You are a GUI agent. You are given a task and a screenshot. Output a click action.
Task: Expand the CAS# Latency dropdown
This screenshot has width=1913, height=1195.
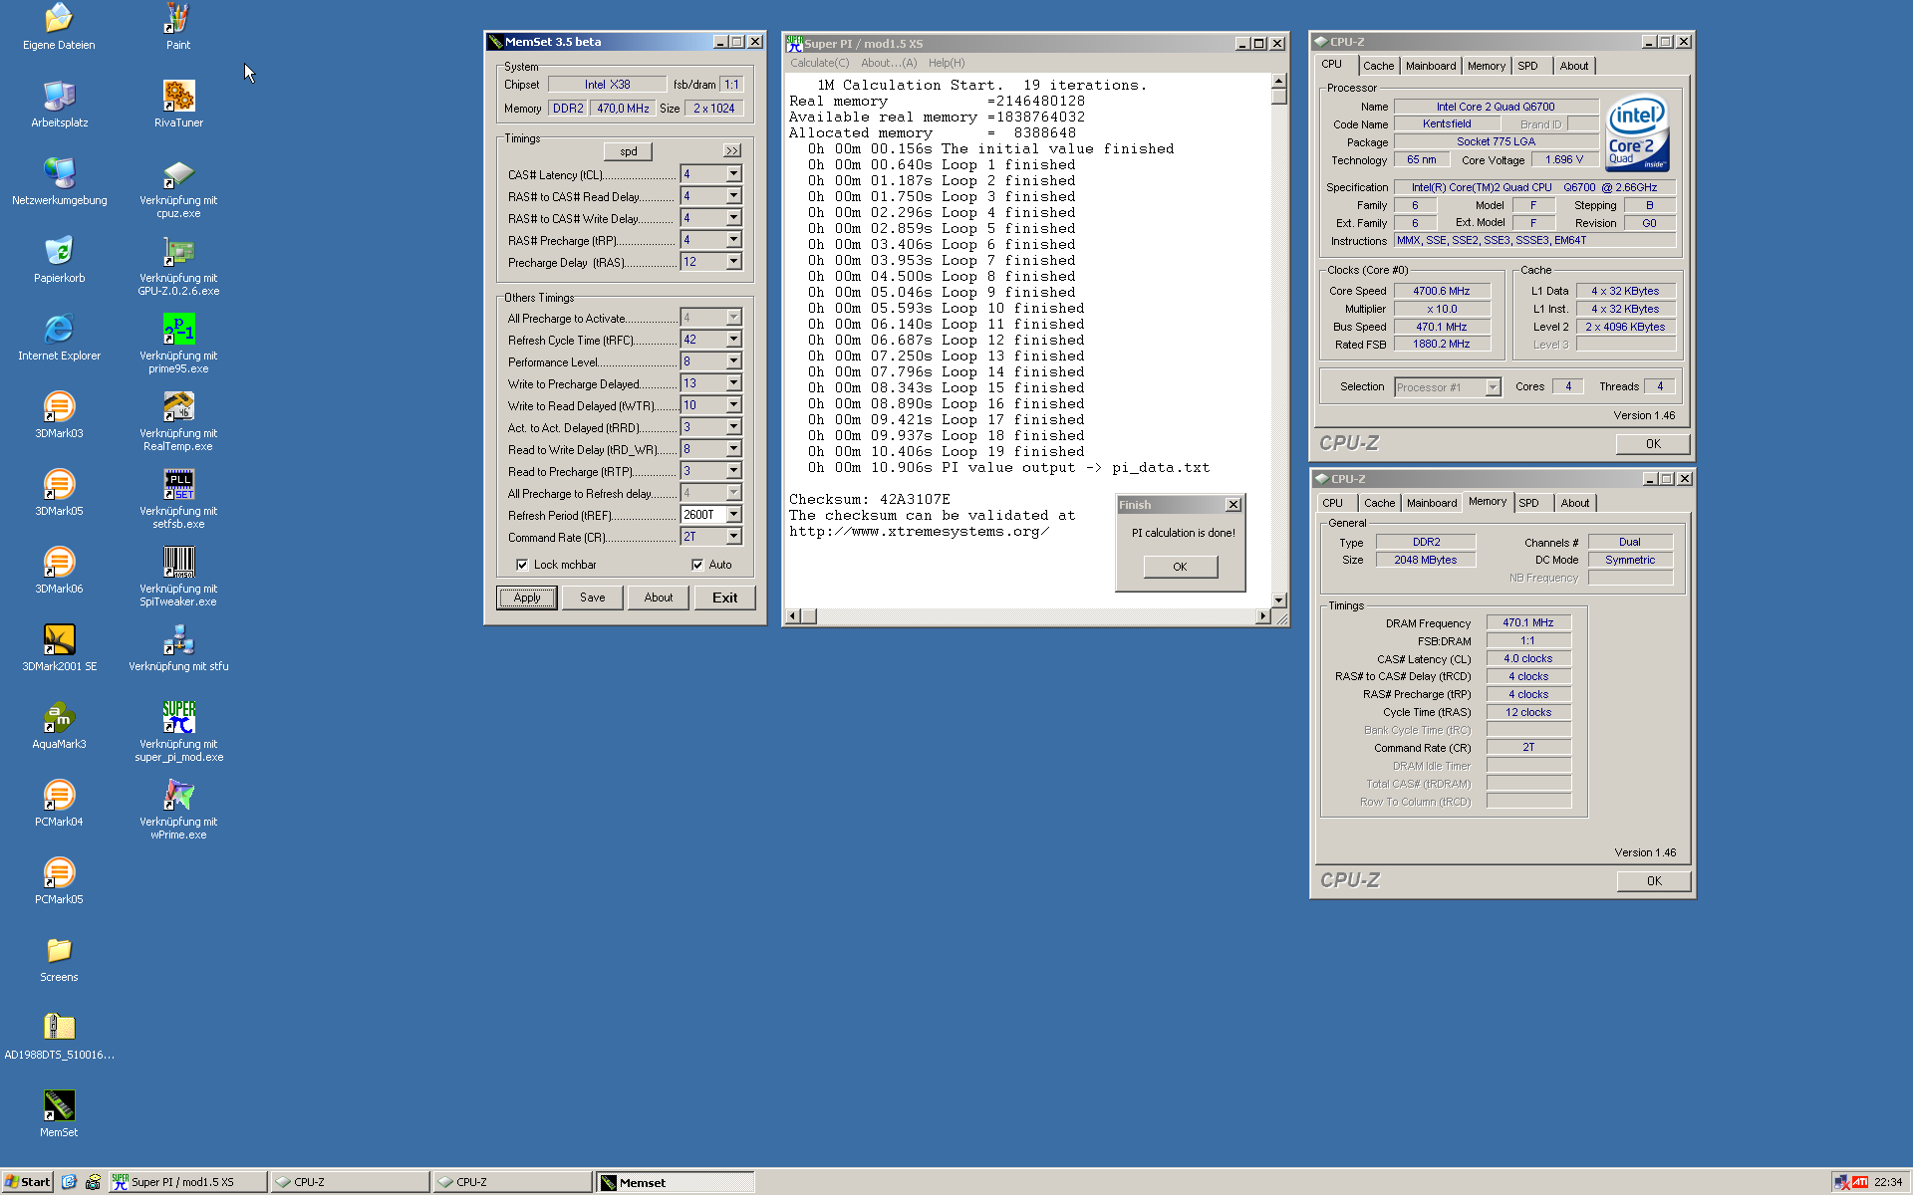coord(733,174)
